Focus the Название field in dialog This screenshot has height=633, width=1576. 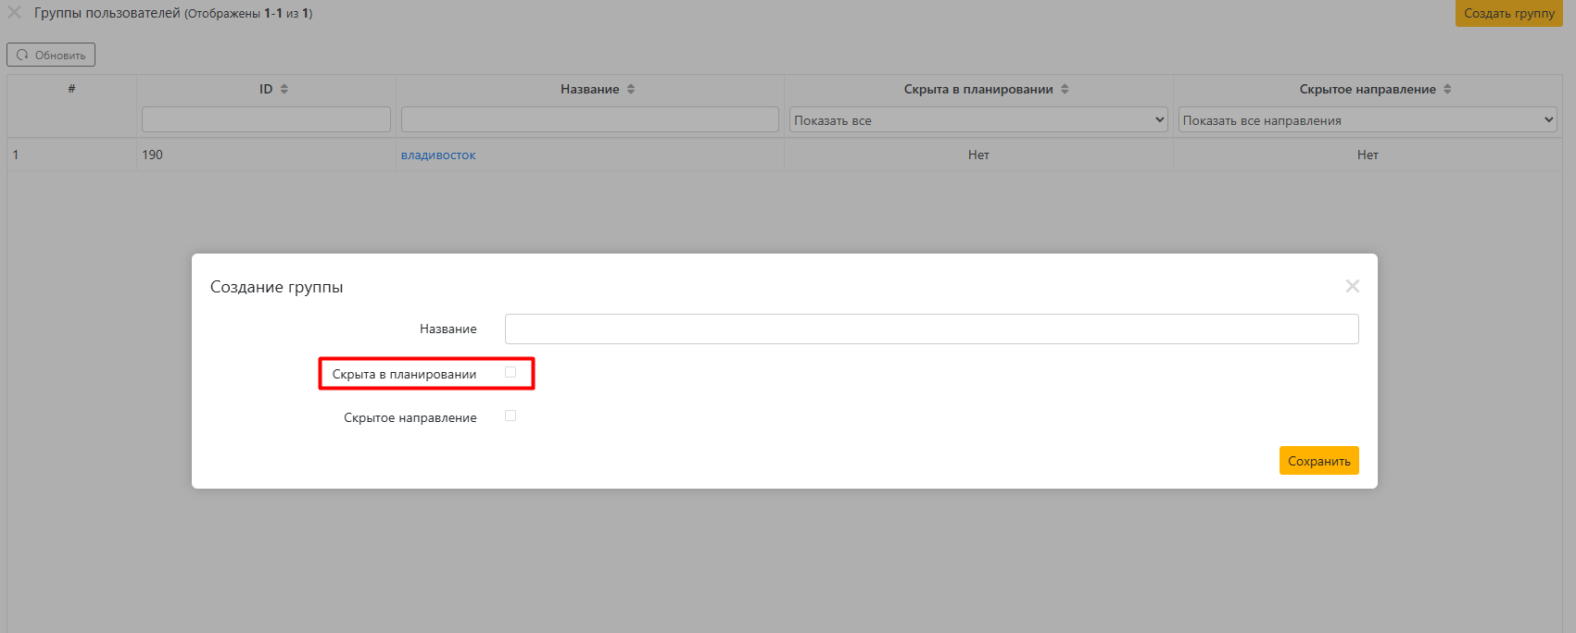tap(931, 329)
